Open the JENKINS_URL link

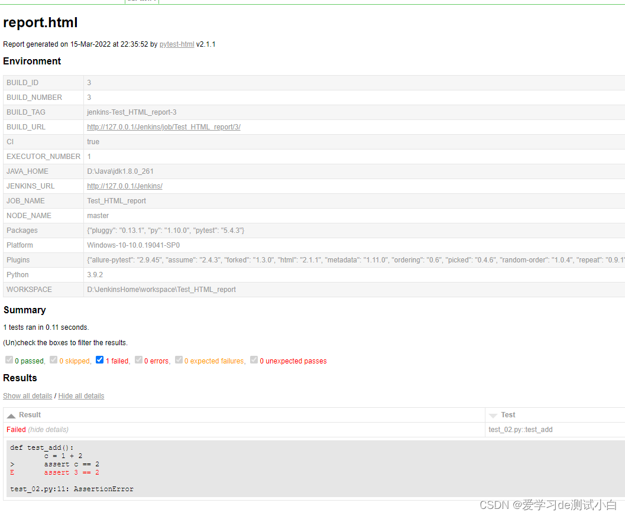pyautogui.click(x=124, y=186)
